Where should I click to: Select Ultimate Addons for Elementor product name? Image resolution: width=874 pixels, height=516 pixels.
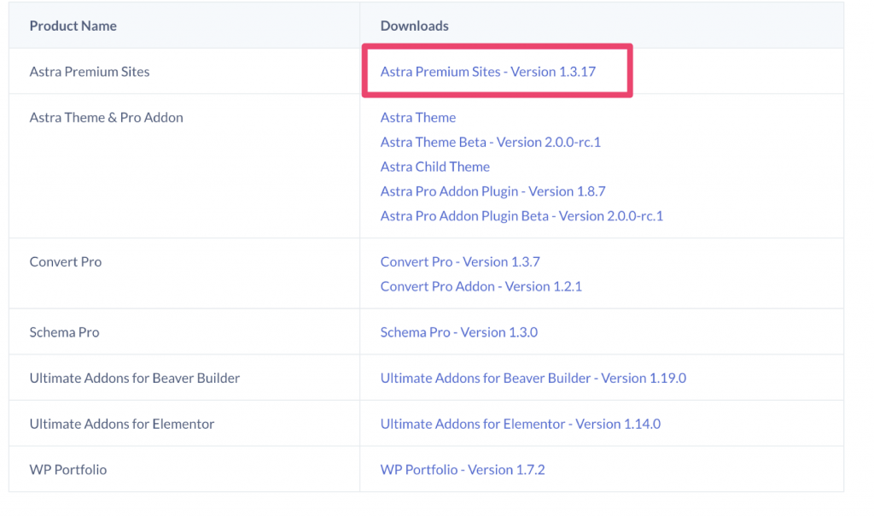[121, 424]
